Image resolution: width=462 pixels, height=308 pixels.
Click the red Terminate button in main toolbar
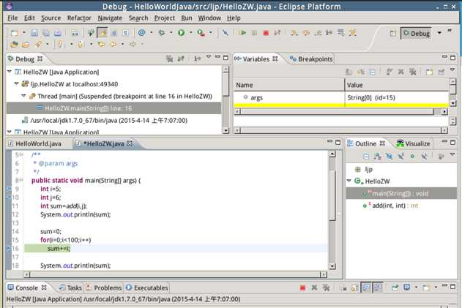point(266,33)
